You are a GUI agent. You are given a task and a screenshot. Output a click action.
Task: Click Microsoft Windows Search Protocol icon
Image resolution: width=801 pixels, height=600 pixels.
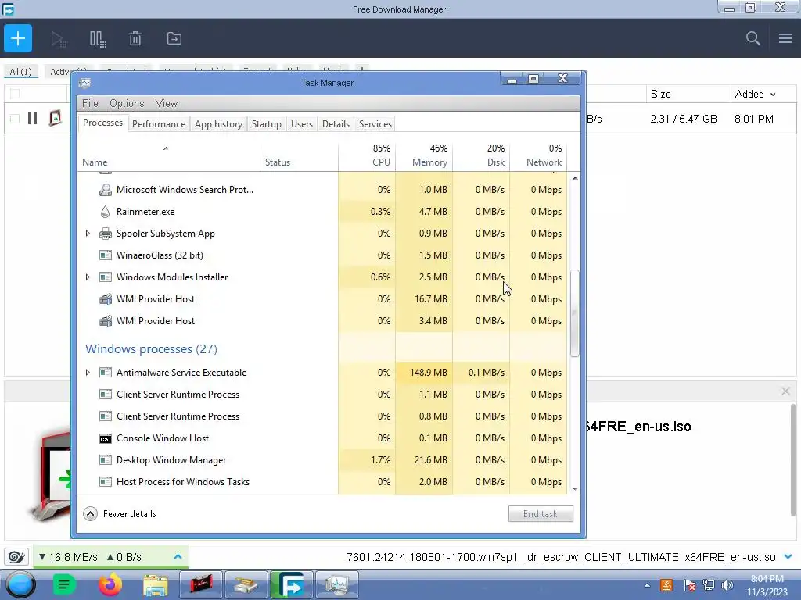pyautogui.click(x=106, y=190)
